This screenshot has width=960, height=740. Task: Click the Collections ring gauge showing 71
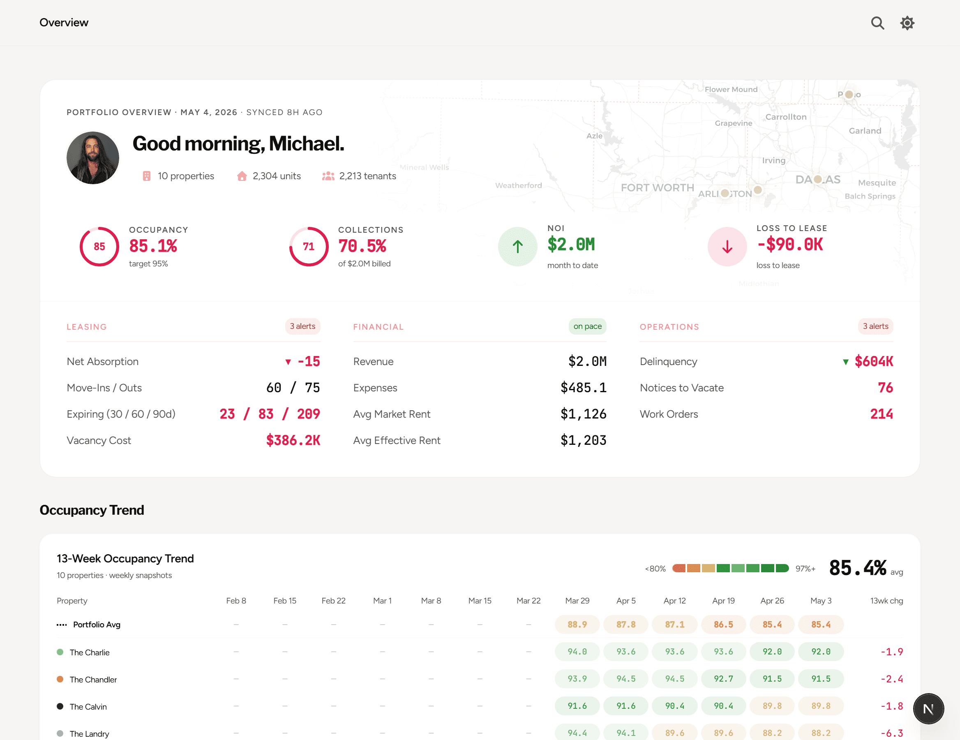(309, 247)
